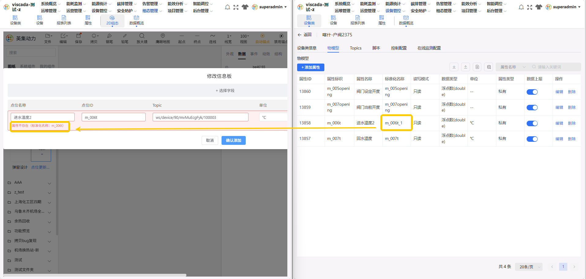Screen dimensions: 586x279
Task: Click 编辑 link for row 13858
Action: pyautogui.click(x=559, y=123)
